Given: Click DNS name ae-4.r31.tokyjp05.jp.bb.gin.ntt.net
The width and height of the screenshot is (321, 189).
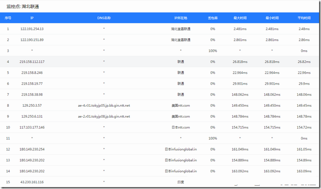Looking at the screenshot, I should click(104, 106).
